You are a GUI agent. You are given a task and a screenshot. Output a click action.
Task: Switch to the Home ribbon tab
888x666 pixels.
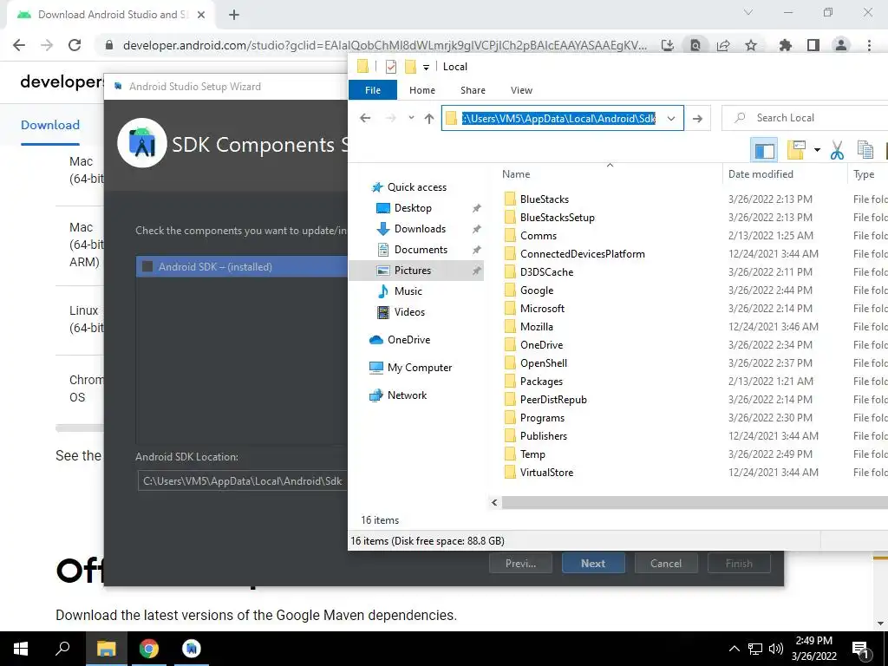[422, 90]
